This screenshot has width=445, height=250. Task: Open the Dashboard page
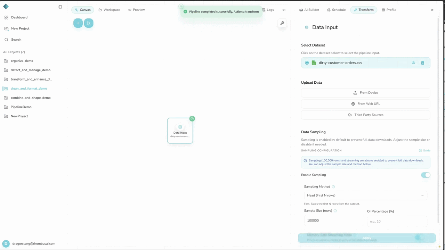click(19, 17)
